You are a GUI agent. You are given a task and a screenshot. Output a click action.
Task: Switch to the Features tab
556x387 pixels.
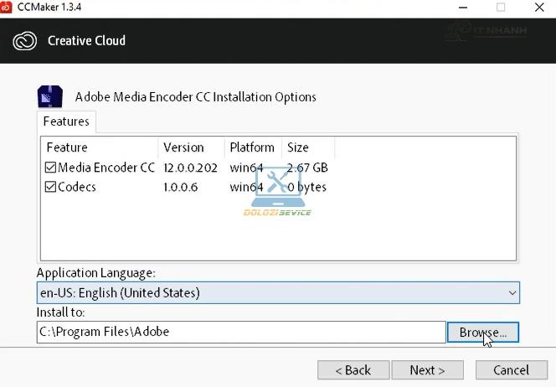(x=66, y=122)
